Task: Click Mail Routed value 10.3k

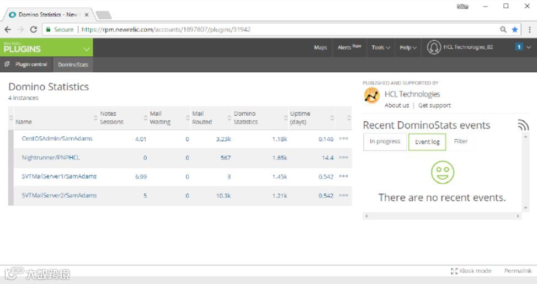Action: [224, 196]
